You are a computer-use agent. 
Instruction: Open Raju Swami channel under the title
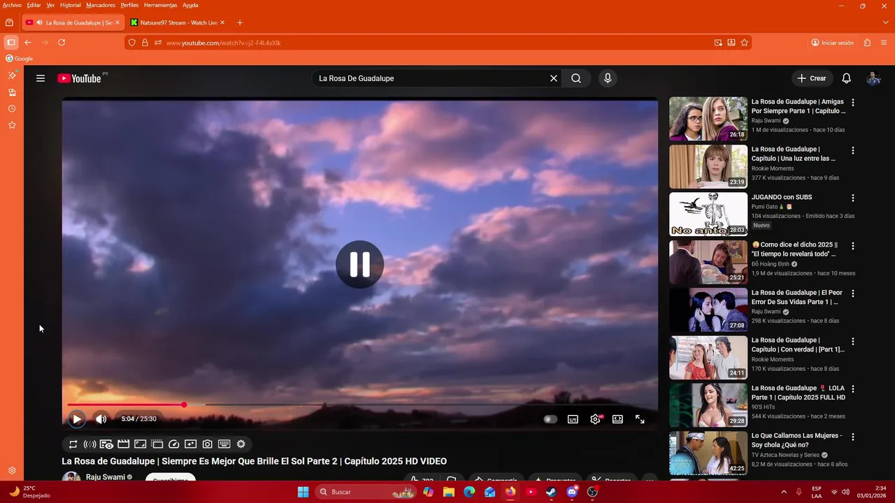(x=105, y=477)
